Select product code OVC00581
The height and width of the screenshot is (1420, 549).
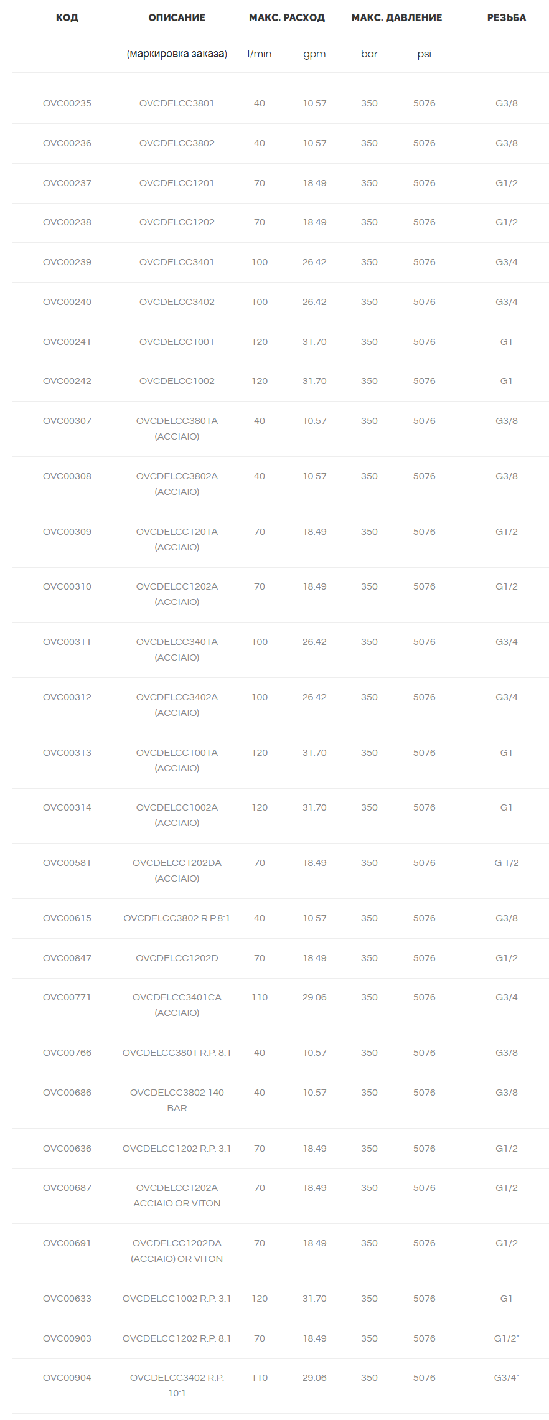(x=67, y=863)
